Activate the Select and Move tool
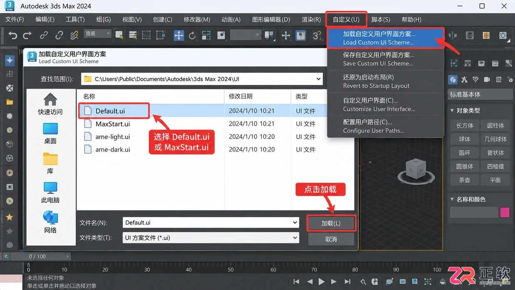Viewport: 515px width, 290px height. (x=178, y=35)
